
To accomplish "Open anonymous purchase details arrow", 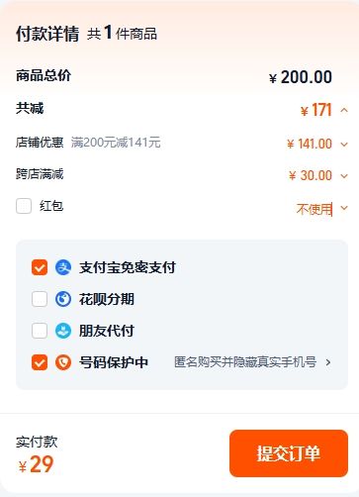I will tap(328, 362).
